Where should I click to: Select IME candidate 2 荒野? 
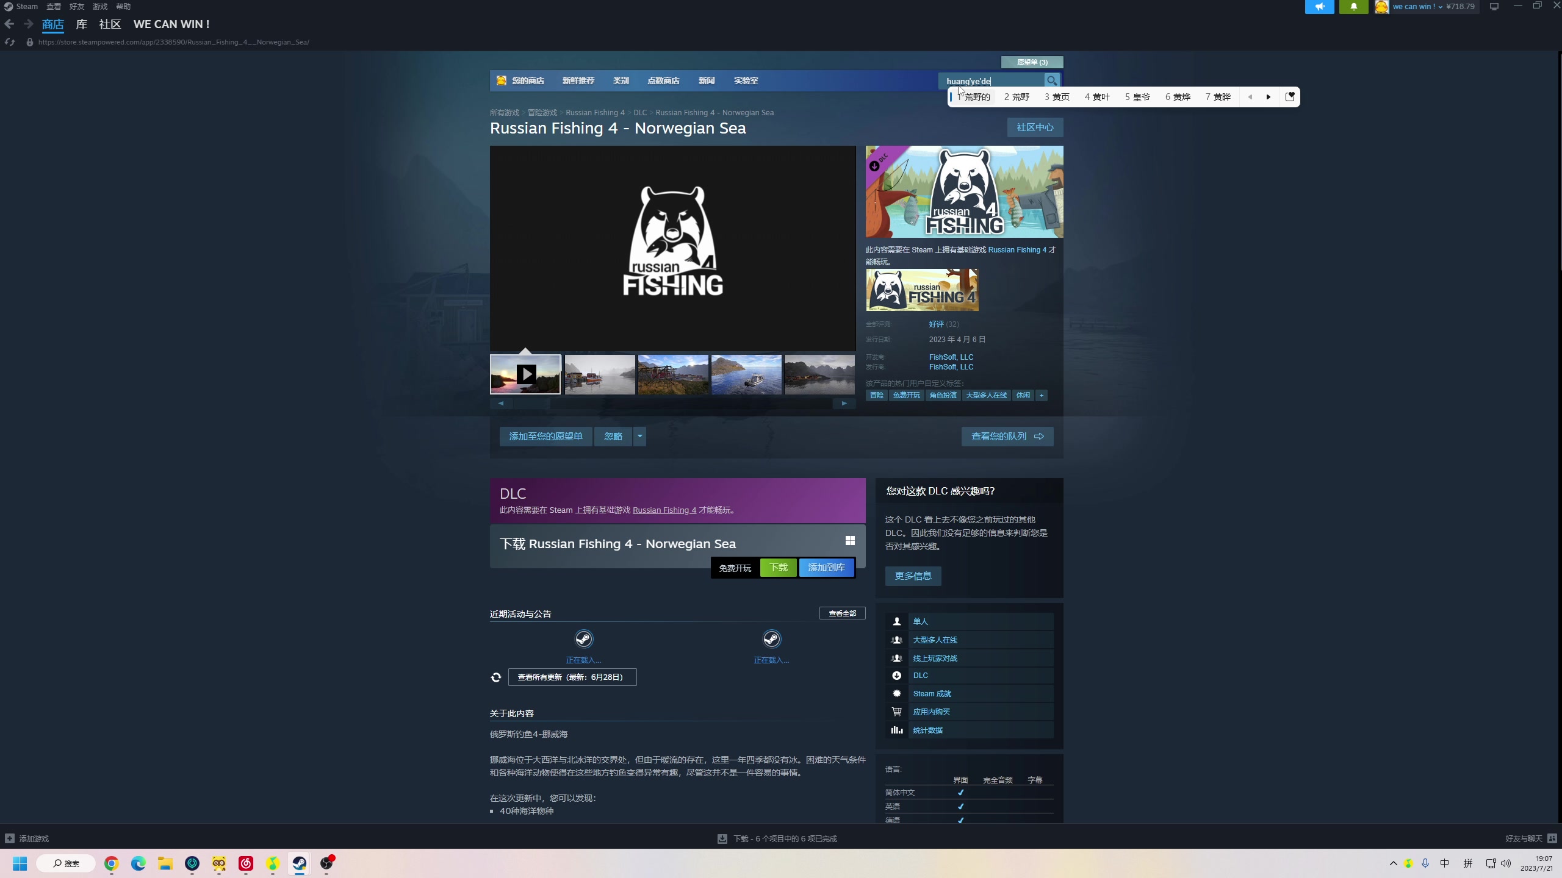click(1017, 97)
